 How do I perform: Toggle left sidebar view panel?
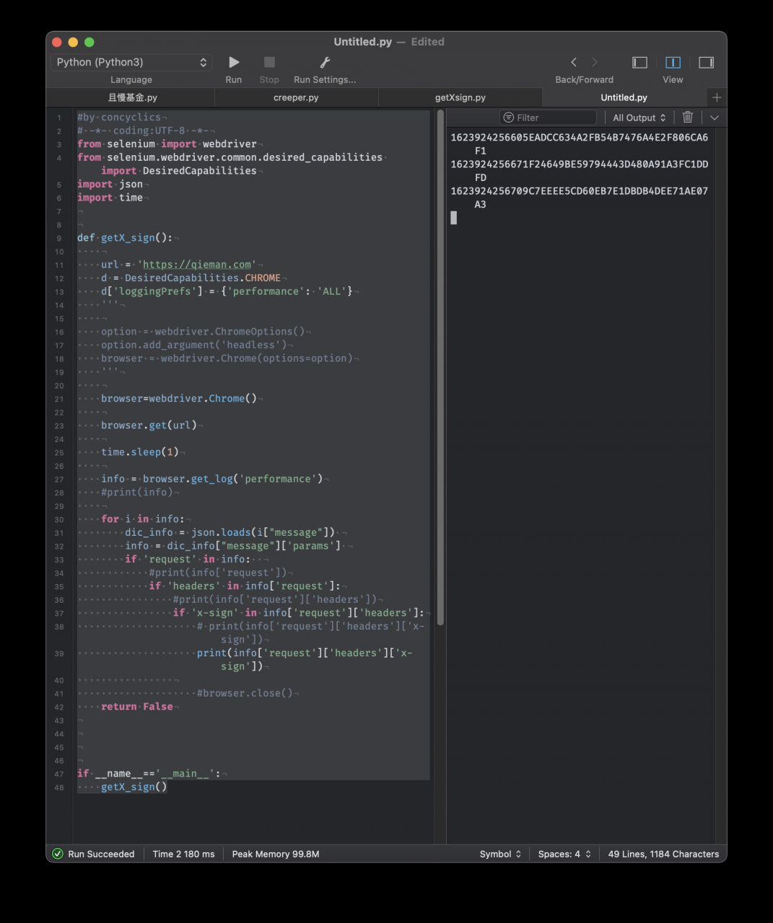pyautogui.click(x=639, y=63)
